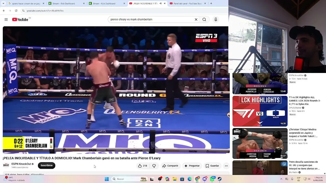The height and width of the screenshot is (183, 326).
Task: Run the YouTube search with the magnifier
Action: pyautogui.click(x=204, y=20)
